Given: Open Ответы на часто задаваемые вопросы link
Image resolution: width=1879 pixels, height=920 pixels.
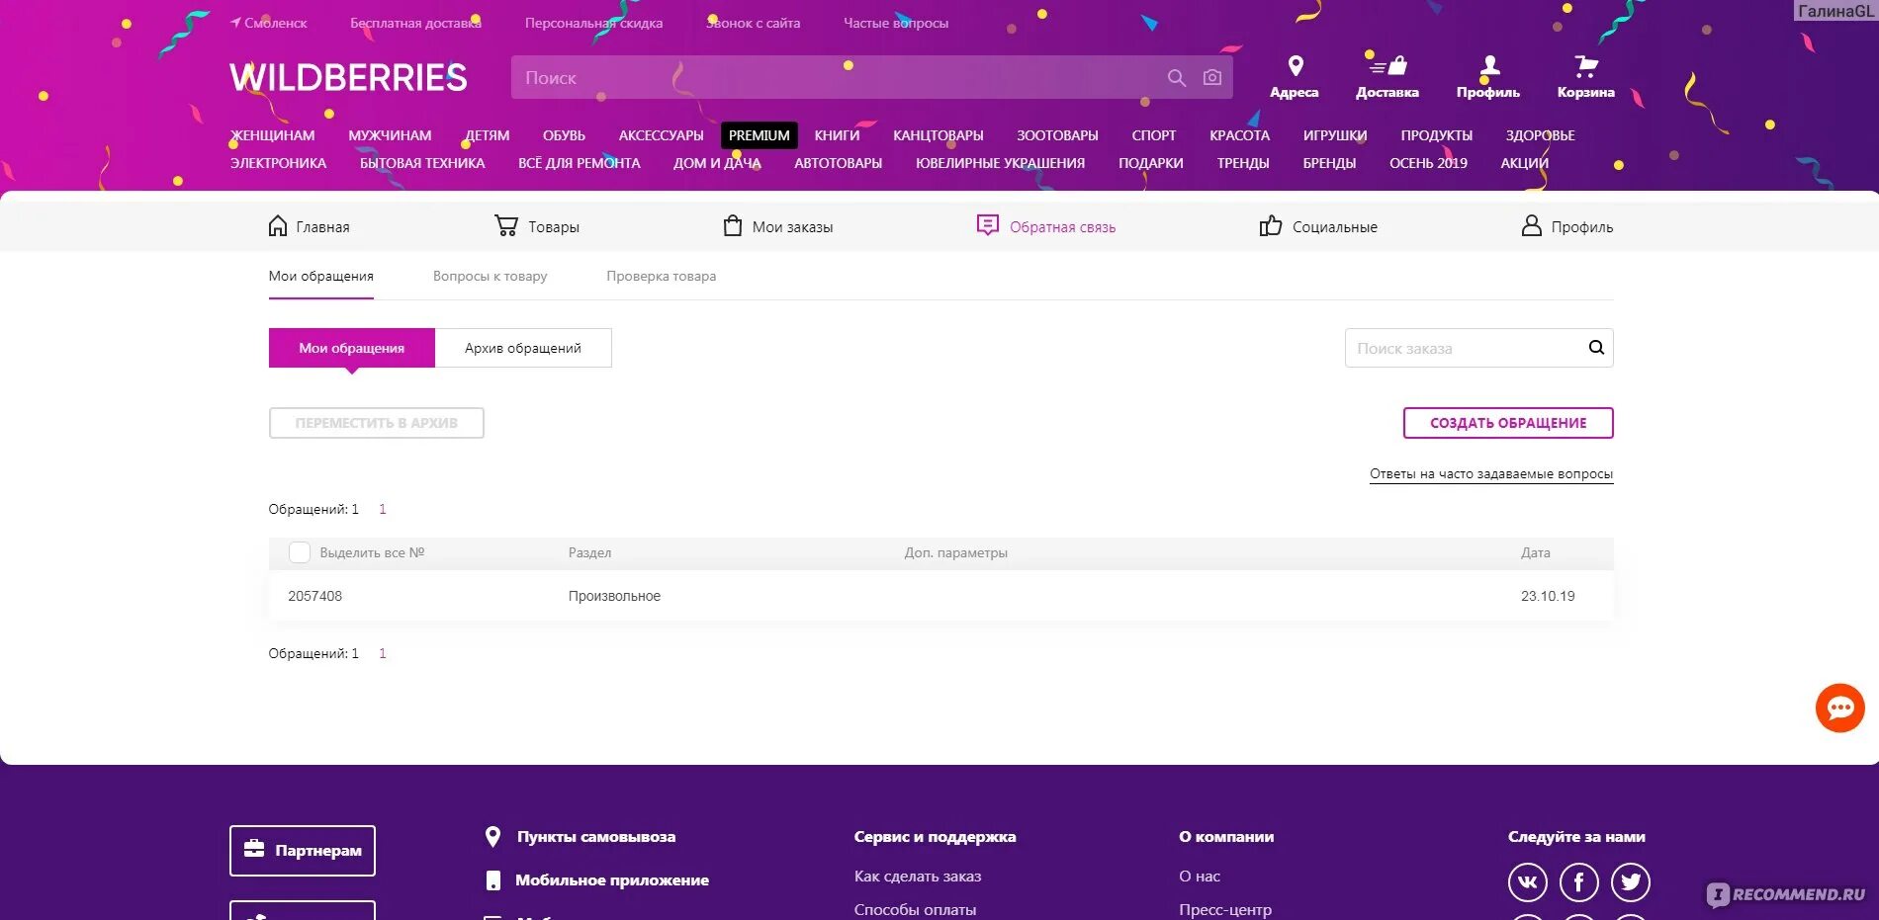Looking at the screenshot, I should (1491, 474).
